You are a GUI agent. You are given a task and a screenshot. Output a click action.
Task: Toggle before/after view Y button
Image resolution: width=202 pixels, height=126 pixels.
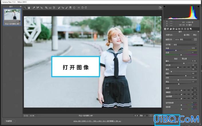pos(151,116)
